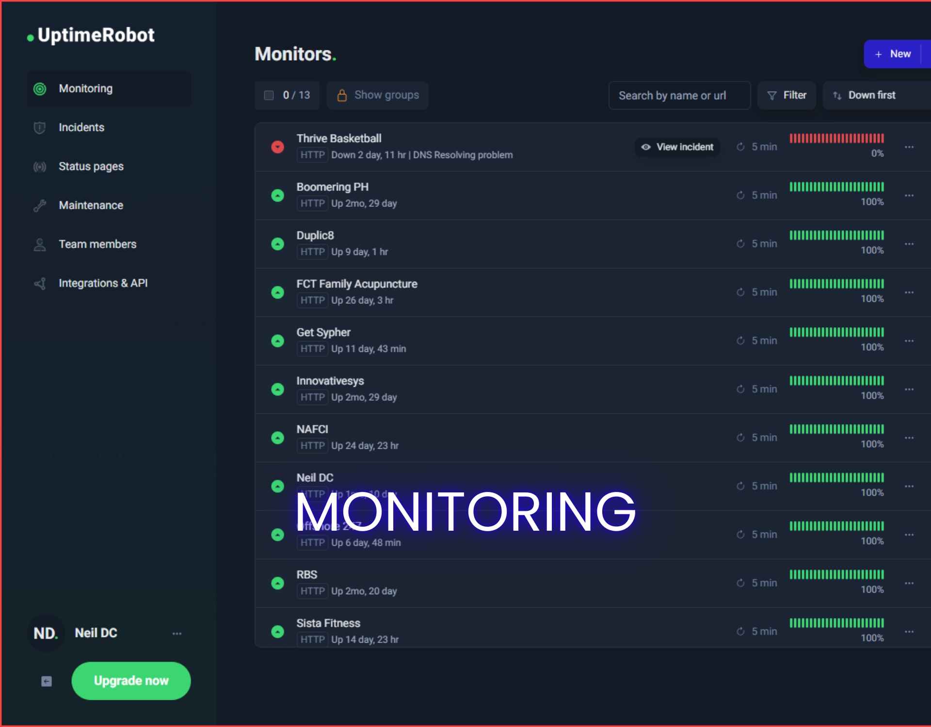Click the Upgrade now button

click(x=131, y=681)
